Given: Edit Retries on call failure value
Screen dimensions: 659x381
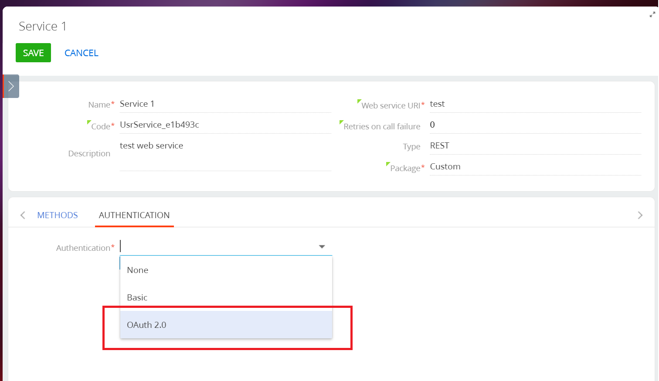Looking at the screenshot, I should tap(535, 125).
